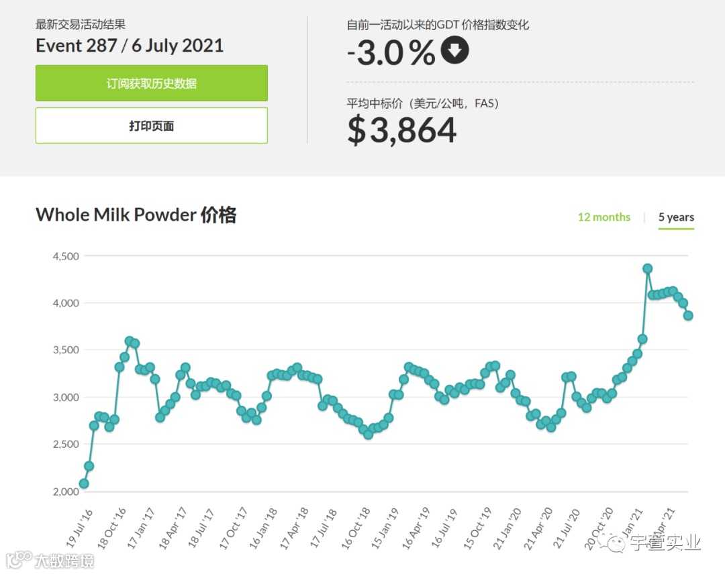
Task: Click the bottom-left watermark logo icon
Action: [19, 560]
